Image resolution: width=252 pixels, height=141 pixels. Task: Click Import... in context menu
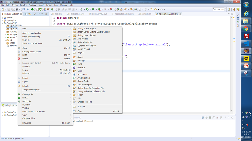[45, 78]
